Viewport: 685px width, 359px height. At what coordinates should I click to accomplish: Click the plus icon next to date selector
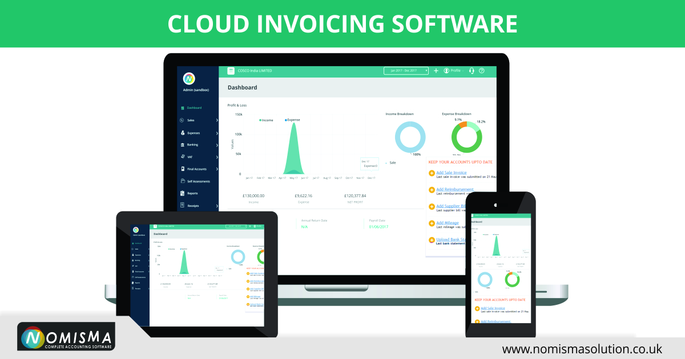tap(436, 71)
